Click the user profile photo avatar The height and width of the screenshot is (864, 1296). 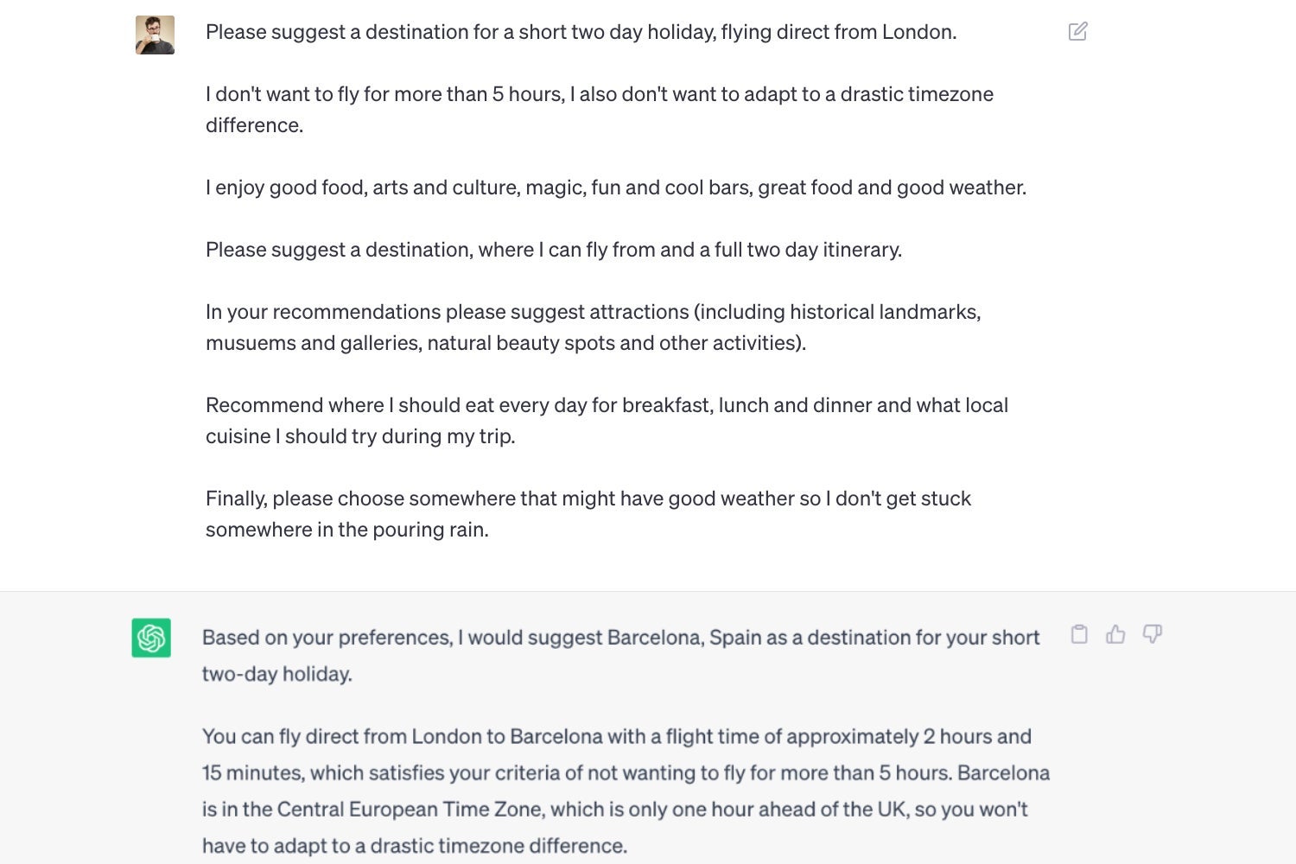(x=155, y=35)
